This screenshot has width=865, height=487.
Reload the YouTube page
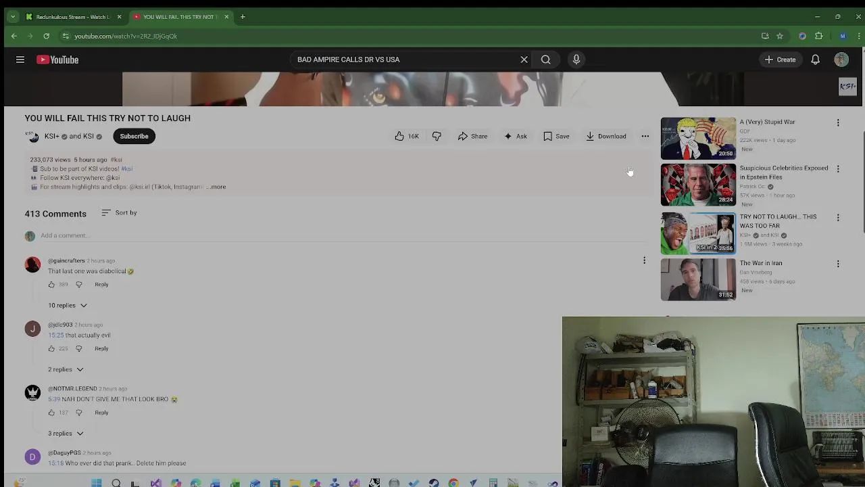coord(46,36)
